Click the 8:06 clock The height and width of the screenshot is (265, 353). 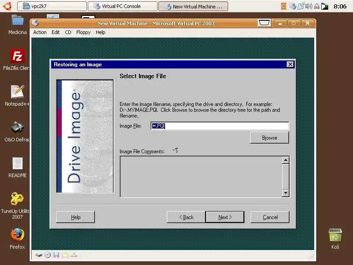click(340, 6)
